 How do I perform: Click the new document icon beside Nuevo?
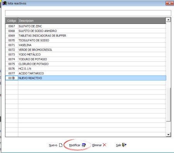point(61,145)
